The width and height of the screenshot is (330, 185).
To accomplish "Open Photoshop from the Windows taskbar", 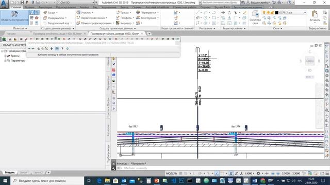I will tap(181, 180).
